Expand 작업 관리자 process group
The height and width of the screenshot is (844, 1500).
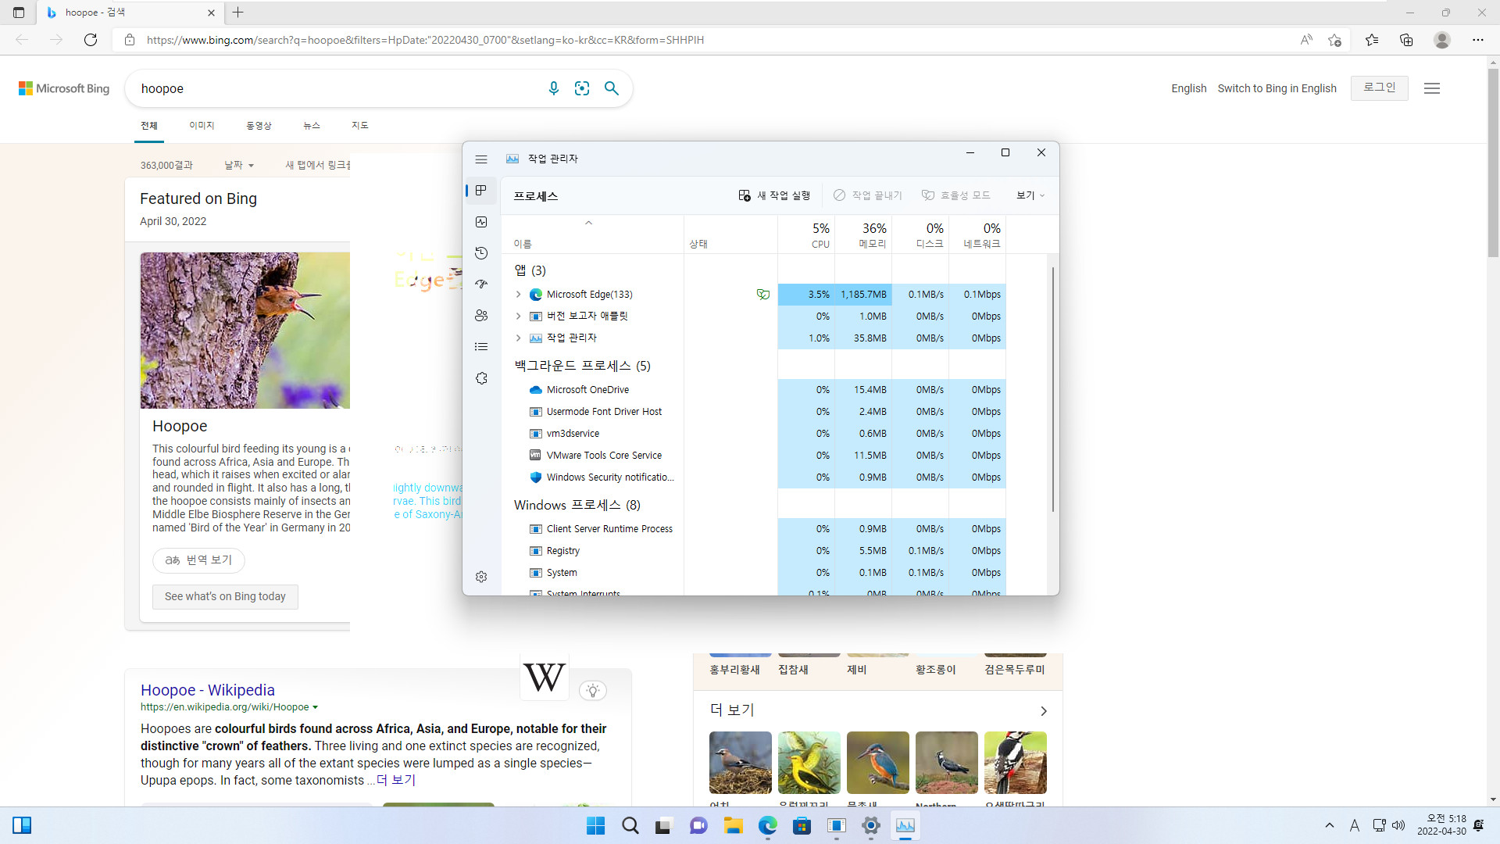click(518, 338)
